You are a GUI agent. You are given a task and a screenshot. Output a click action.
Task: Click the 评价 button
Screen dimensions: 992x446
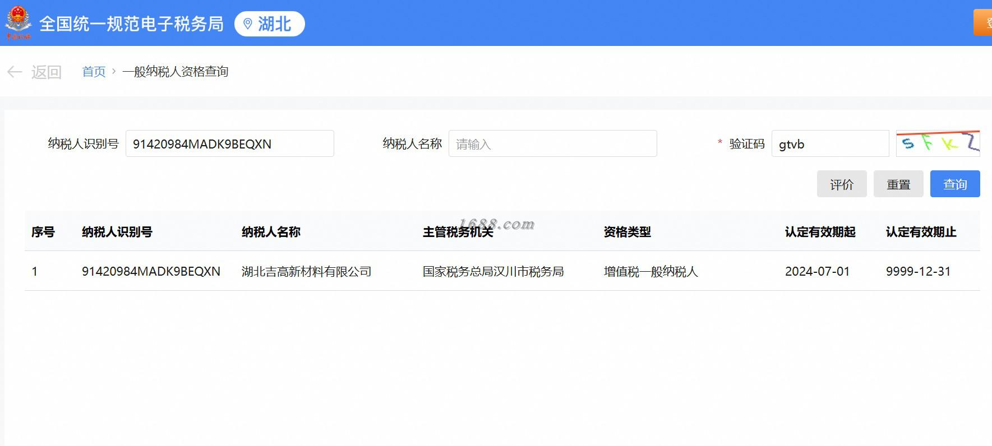pos(842,184)
